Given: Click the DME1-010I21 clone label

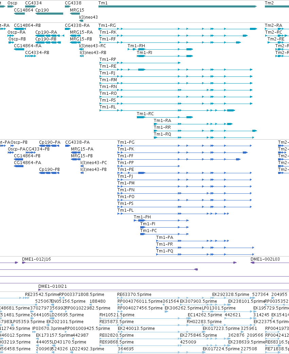Looking at the screenshot, I should 53,286.
